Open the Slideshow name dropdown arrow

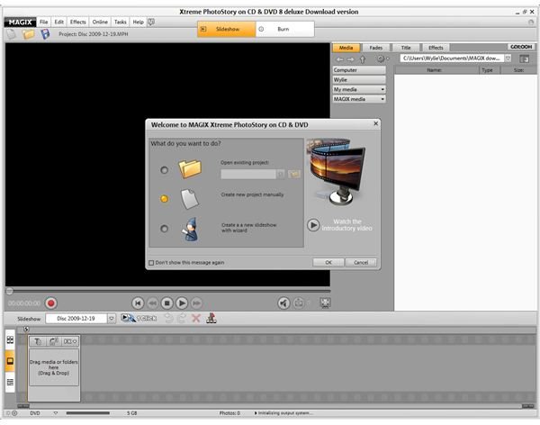point(112,319)
